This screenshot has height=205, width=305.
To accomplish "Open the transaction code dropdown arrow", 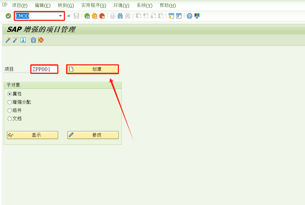I will point(61,16).
